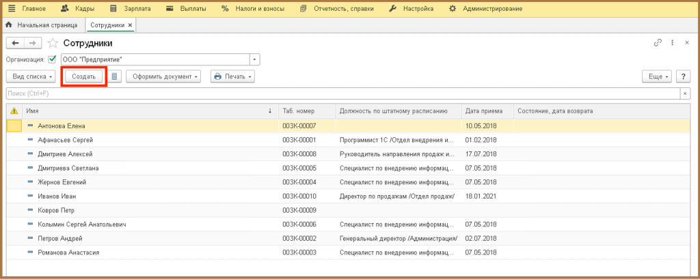Open the Еще dropdown menu
The height and width of the screenshot is (279, 700).
[x=657, y=76]
